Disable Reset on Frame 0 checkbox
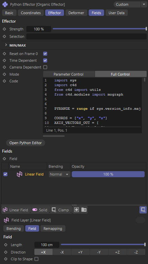The image size is (148, 264). [x=45, y=54]
